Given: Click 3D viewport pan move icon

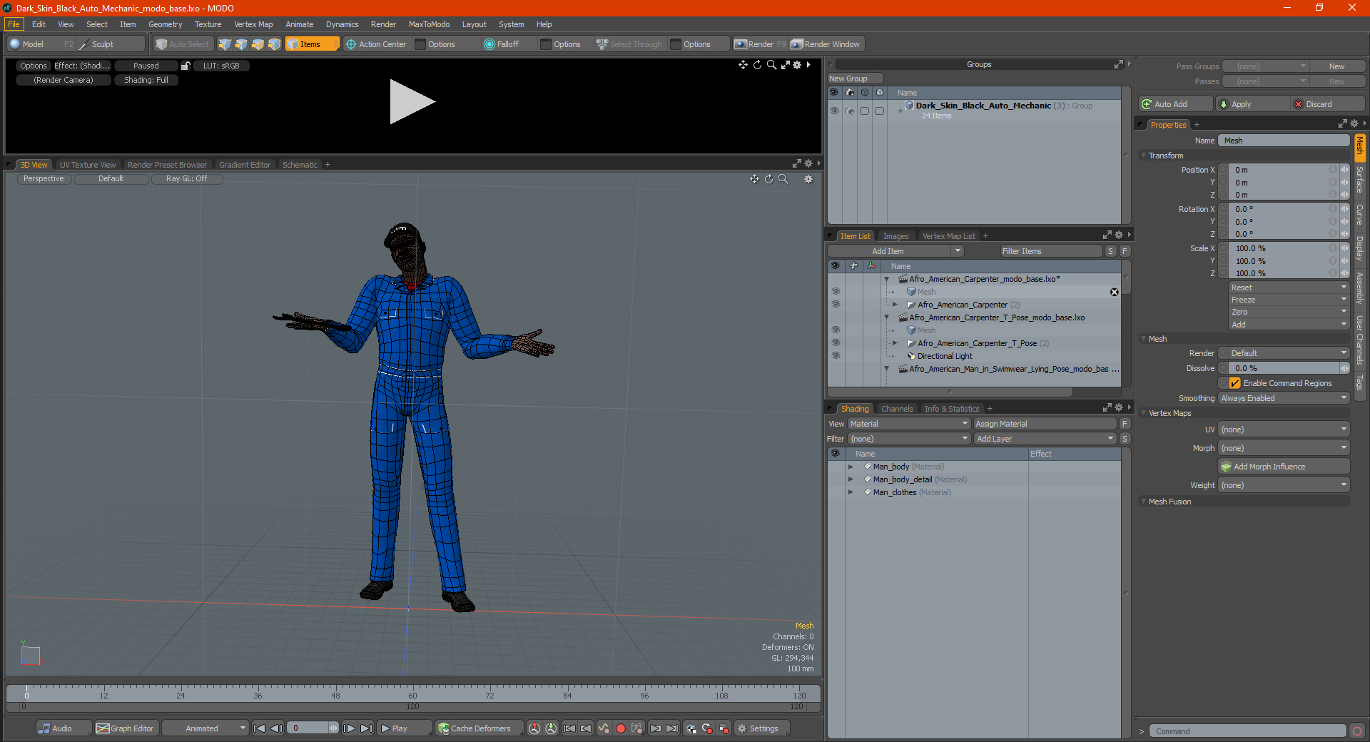Looking at the screenshot, I should tap(754, 179).
